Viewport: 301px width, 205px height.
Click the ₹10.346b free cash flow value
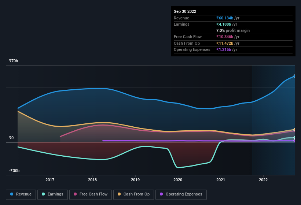pyautogui.click(x=225, y=37)
